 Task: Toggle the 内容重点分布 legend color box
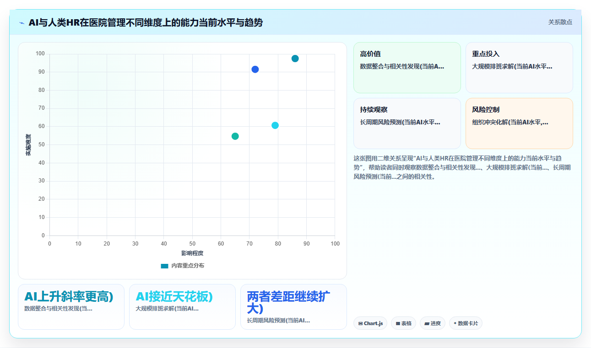click(164, 266)
